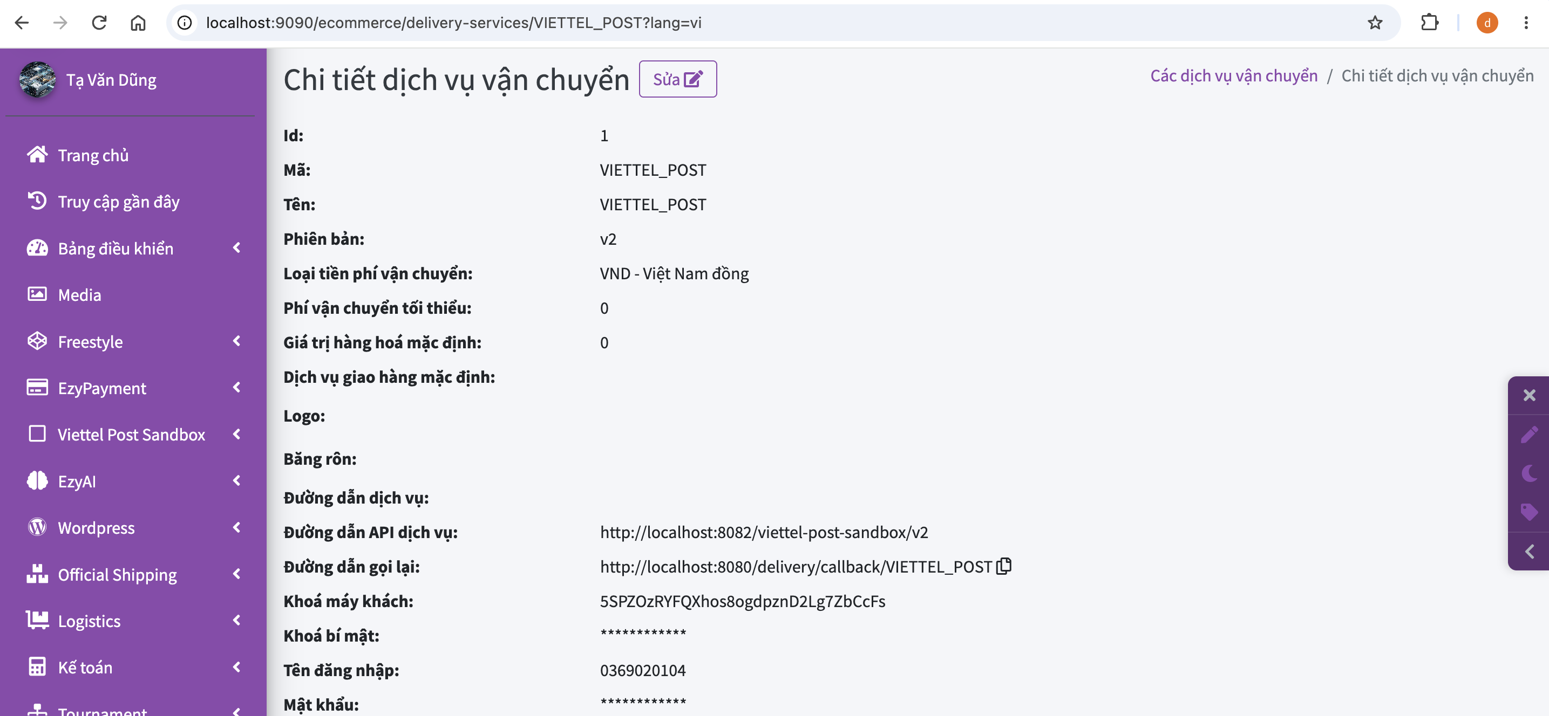
Task: Click the pencil icon in floating panel
Action: coord(1529,434)
